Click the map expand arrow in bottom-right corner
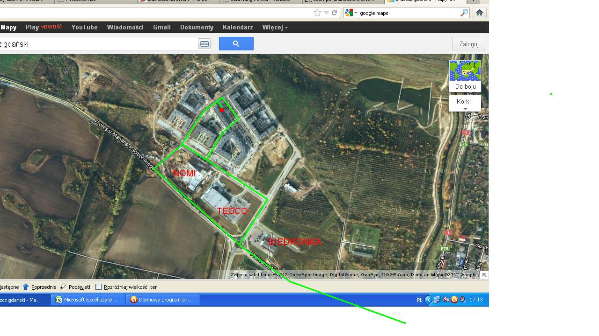Screen dimensions: 599x336 click(x=484, y=275)
